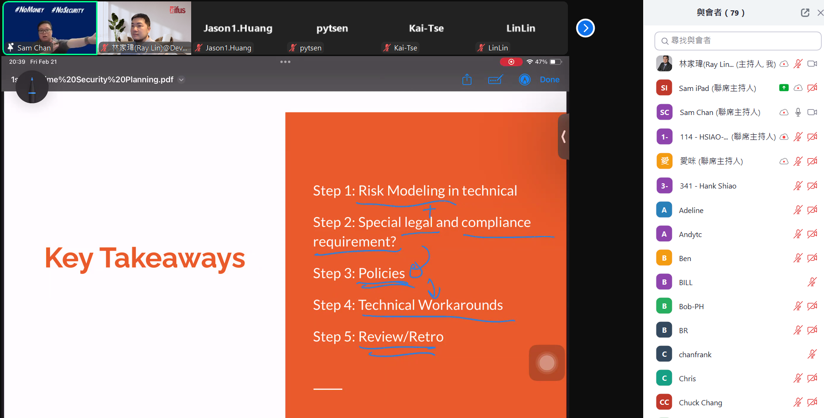The width and height of the screenshot is (824, 418).
Task: Show next video thumbnails with blue arrow
Action: pos(585,28)
